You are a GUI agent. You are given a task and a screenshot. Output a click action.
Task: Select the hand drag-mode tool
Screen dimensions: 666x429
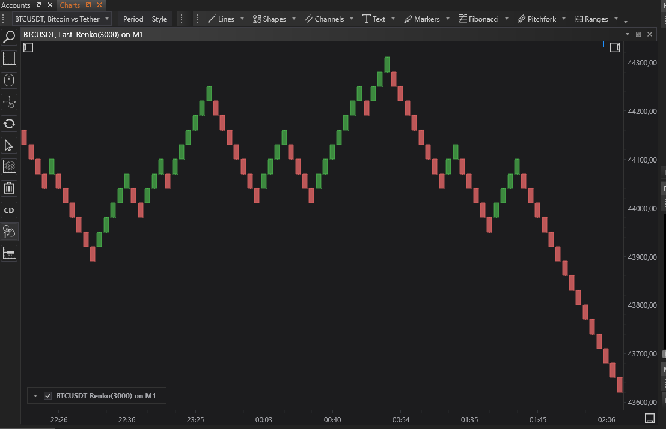(x=9, y=231)
